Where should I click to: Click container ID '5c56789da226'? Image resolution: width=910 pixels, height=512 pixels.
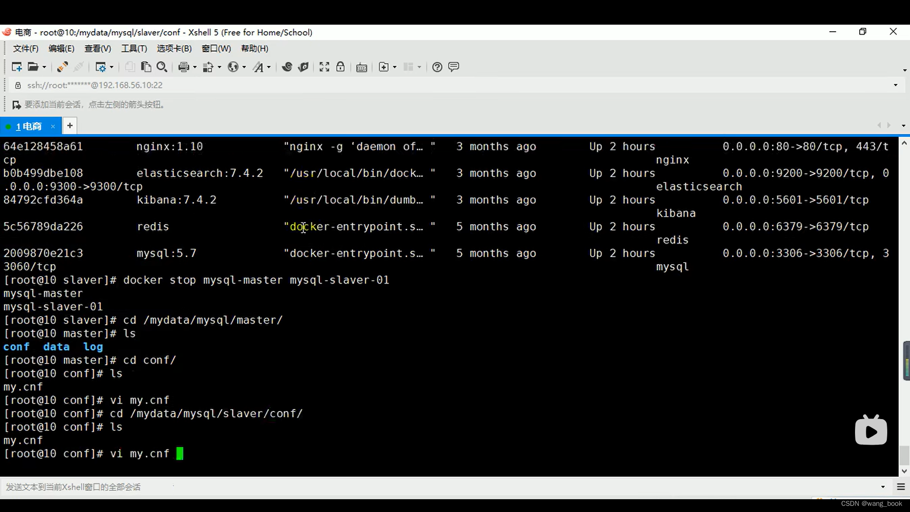[x=43, y=227]
